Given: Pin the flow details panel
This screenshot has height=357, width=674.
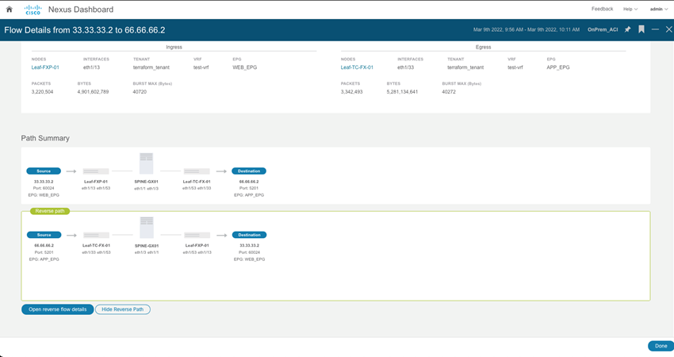Looking at the screenshot, I should [627, 29].
